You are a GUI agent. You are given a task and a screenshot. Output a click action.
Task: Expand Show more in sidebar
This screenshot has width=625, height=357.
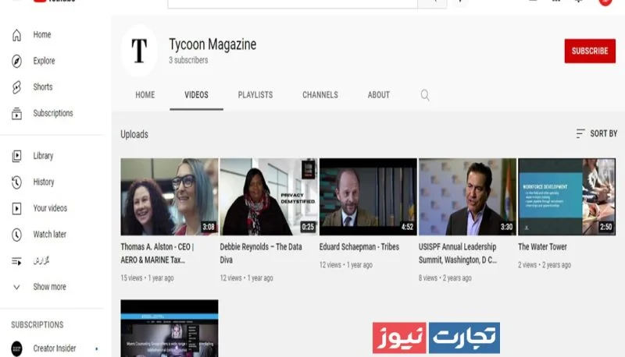point(16,287)
